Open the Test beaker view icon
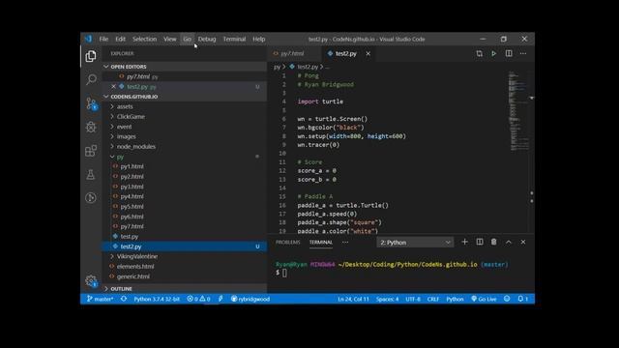 pos(91,174)
